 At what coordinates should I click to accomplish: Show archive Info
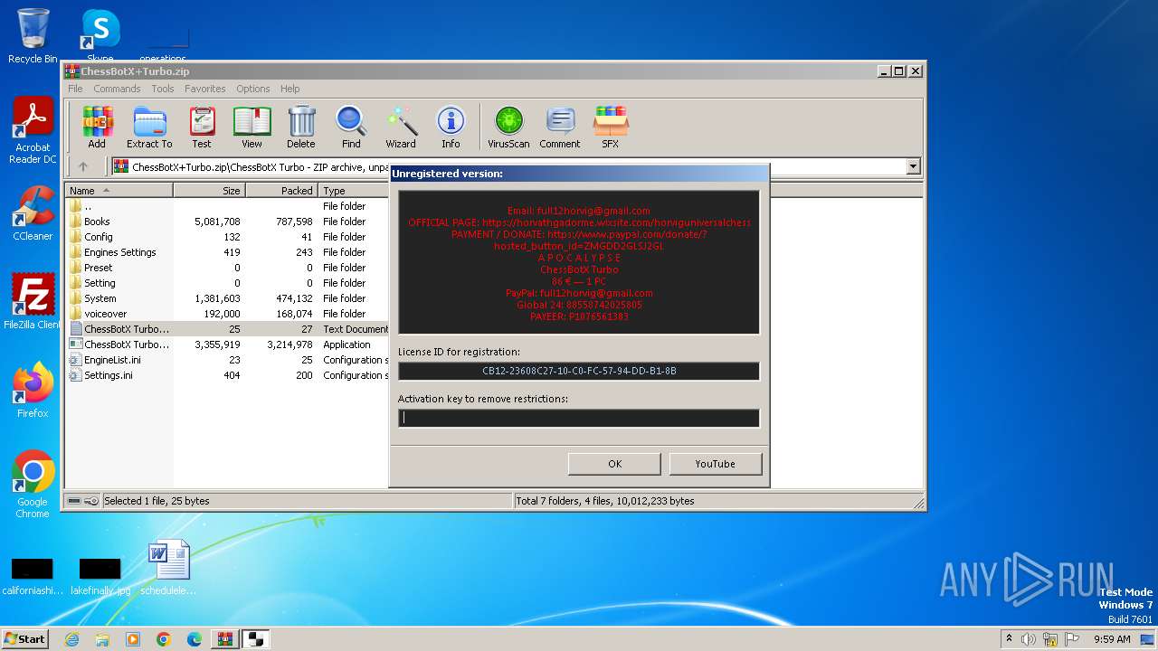tap(451, 127)
